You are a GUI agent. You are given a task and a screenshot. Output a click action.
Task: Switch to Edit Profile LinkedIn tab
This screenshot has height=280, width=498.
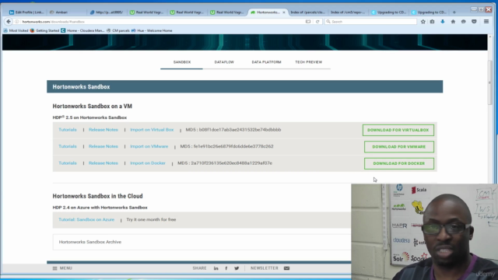[x=26, y=12]
